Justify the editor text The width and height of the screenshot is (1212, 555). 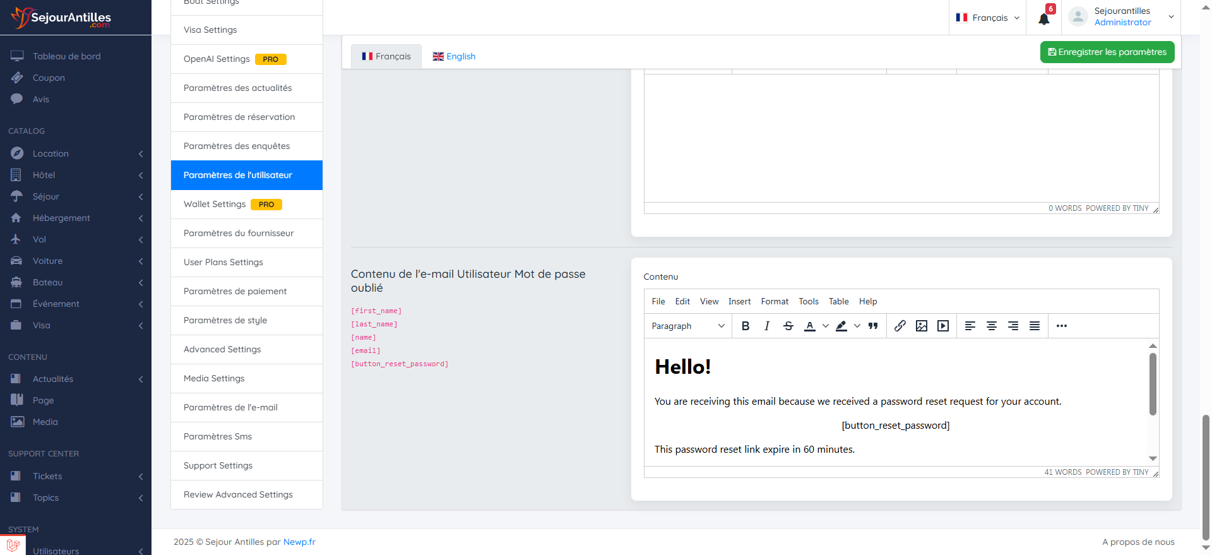pos(1035,326)
